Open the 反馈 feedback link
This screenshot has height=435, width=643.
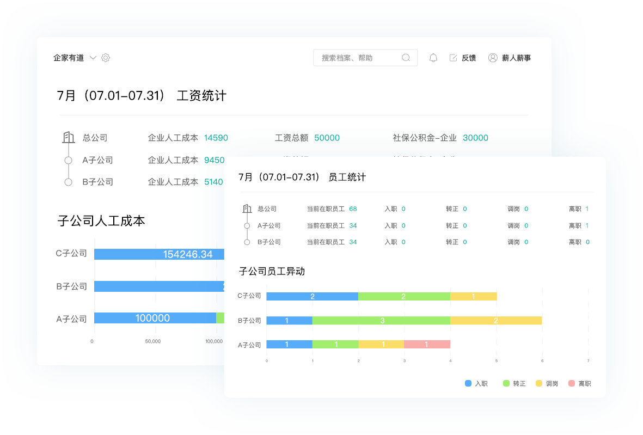coord(469,58)
